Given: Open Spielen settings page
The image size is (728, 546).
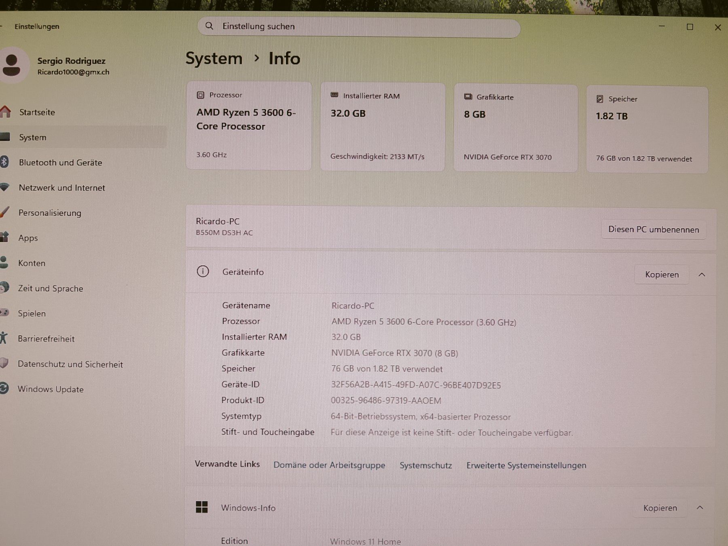Looking at the screenshot, I should click(82, 313).
